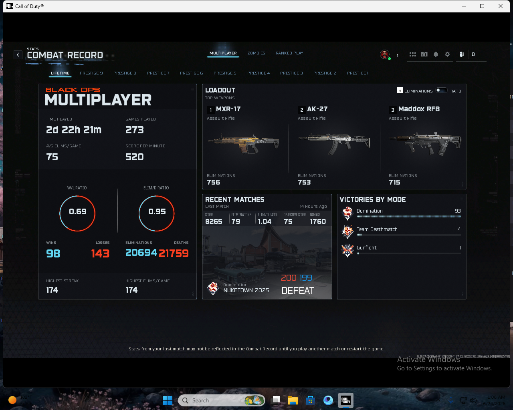Click the AK-27 weapon image

click(334, 144)
